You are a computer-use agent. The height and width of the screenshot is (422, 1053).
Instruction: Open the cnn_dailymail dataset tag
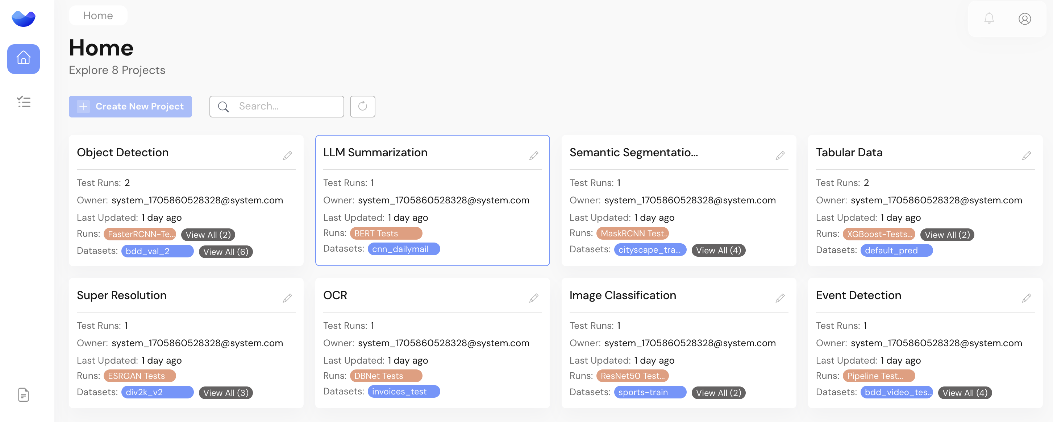tap(403, 249)
